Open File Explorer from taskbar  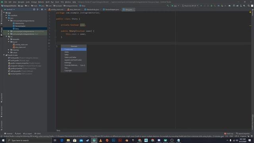click(68, 140)
